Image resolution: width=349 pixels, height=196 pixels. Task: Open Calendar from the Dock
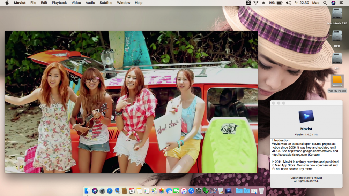(132, 191)
